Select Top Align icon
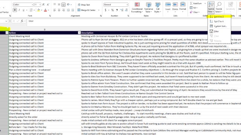241x135 pixels. click(x=55, y=5)
